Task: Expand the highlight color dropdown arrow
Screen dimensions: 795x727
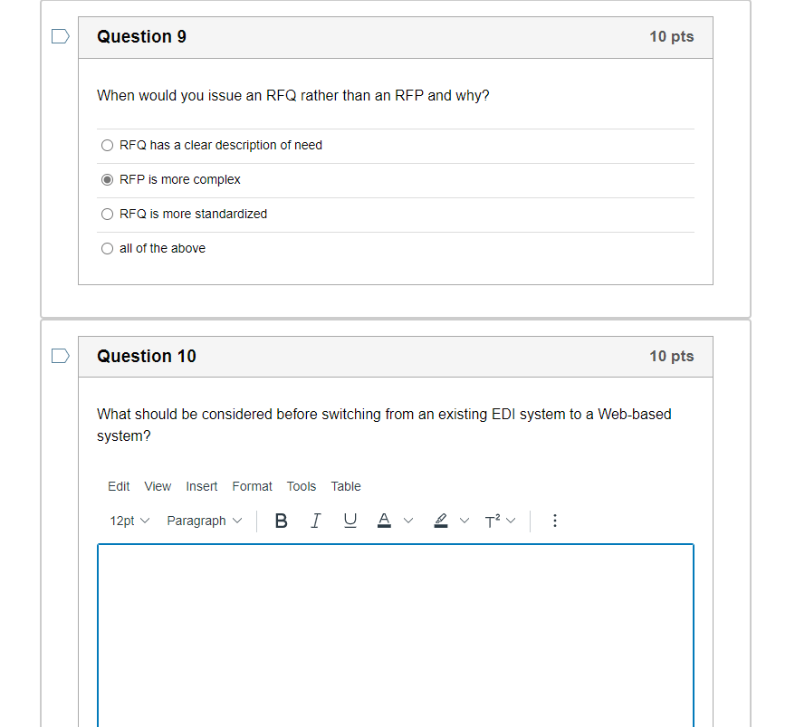Action: click(465, 521)
